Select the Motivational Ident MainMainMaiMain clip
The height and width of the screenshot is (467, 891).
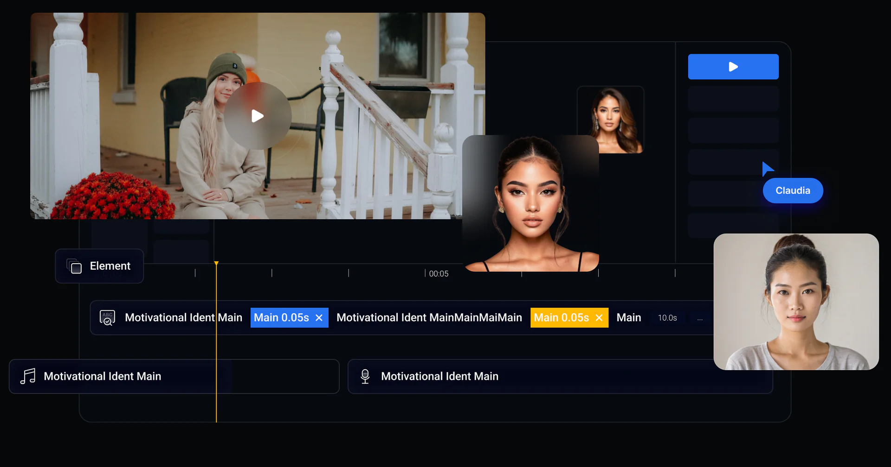point(429,317)
